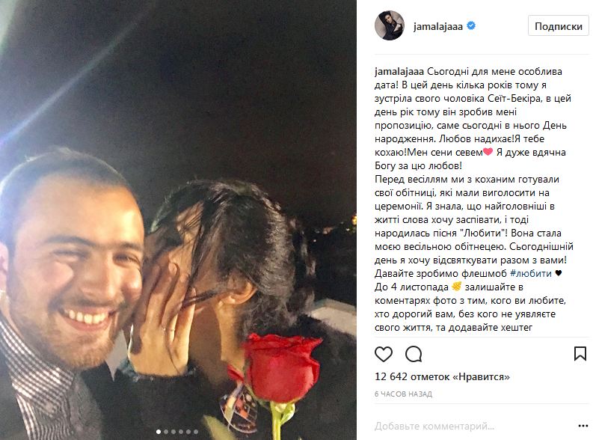
Task: Save post with bookmark icon
Action: click(580, 354)
